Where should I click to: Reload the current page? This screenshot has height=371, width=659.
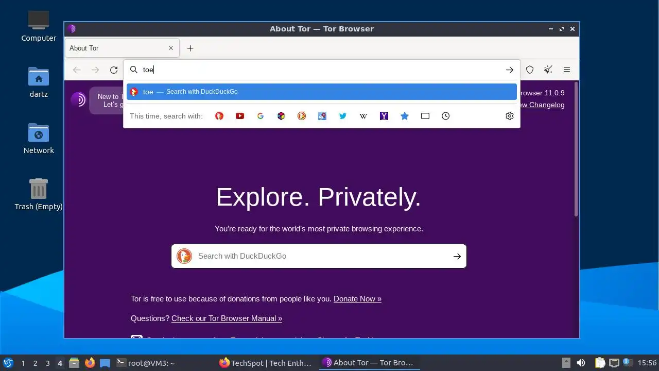click(x=114, y=70)
